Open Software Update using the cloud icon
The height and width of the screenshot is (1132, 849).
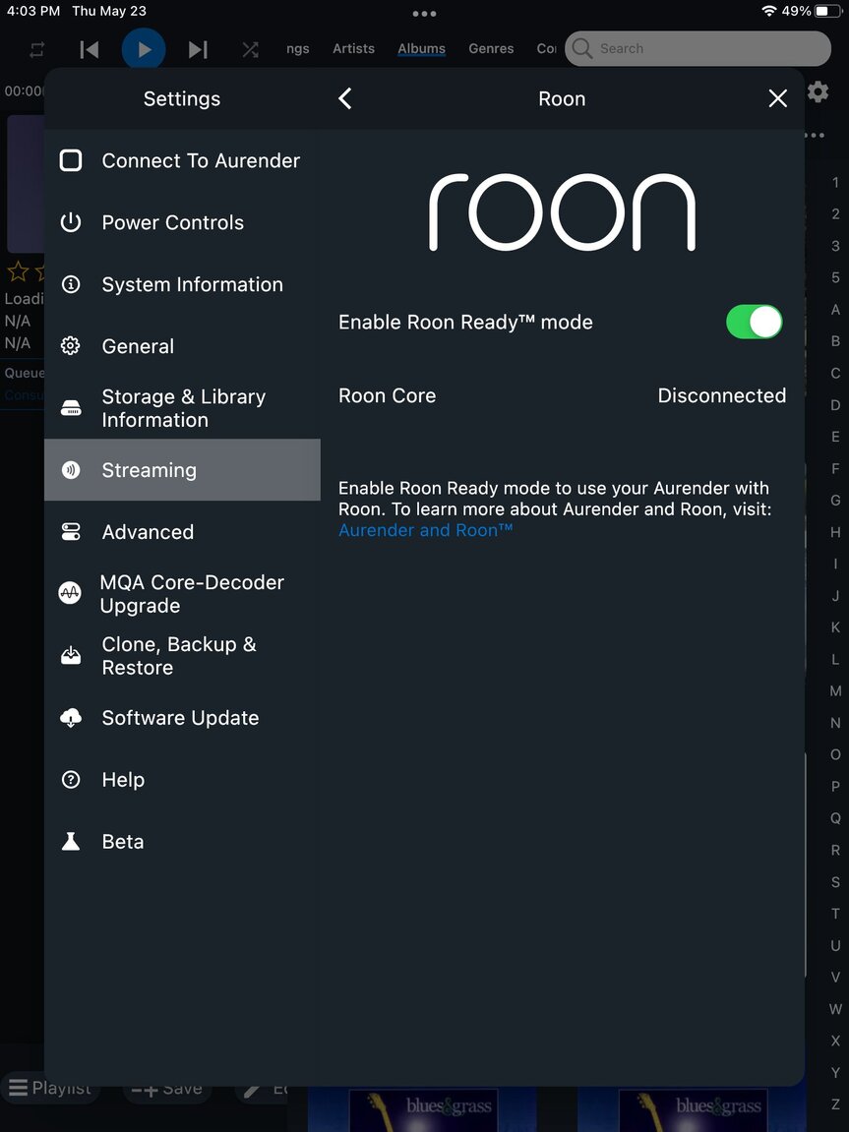[71, 718]
